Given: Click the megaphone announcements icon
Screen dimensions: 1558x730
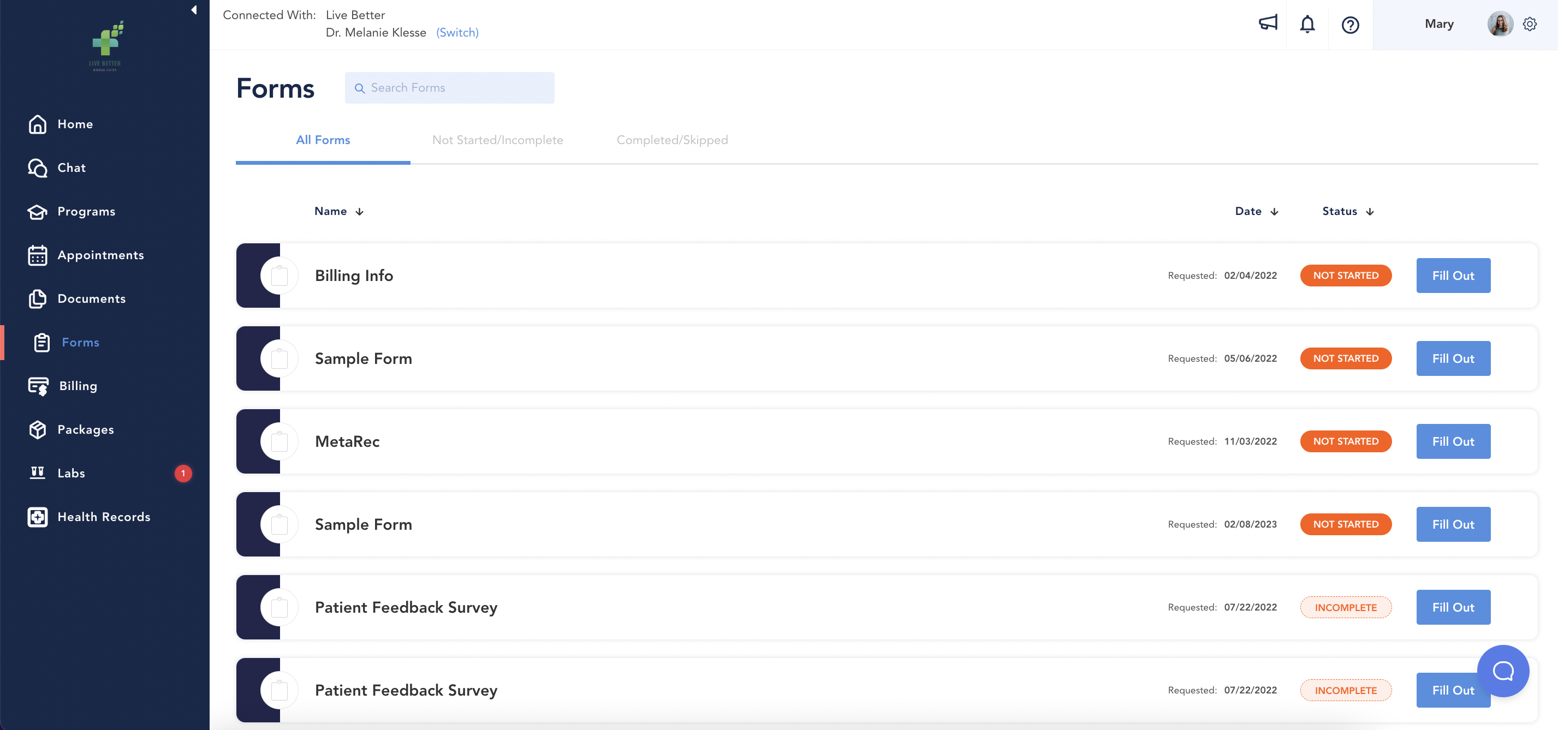Looking at the screenshot, I should tap(1268, 23).
